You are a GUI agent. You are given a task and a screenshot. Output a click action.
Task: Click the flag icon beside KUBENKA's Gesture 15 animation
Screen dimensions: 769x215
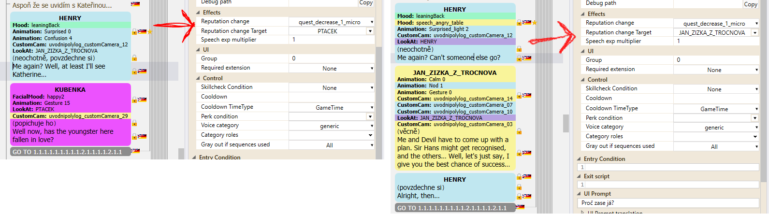[142, 100]
